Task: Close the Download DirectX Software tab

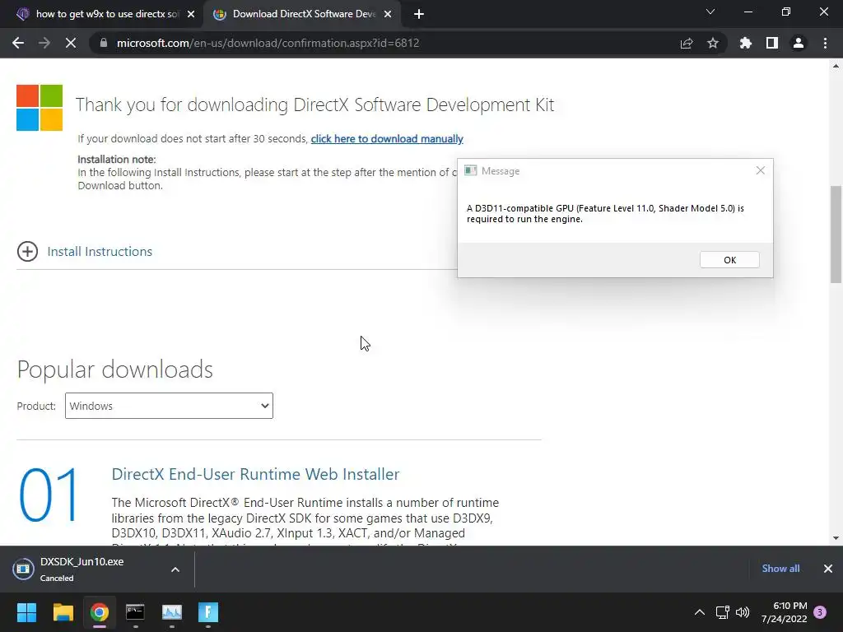Action: click(388, 15)
